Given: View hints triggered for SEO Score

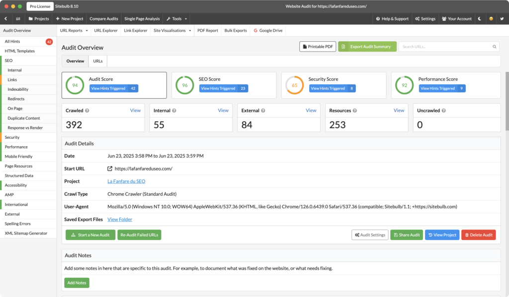Looking at the screenshot, I should (x=223, y=88).
